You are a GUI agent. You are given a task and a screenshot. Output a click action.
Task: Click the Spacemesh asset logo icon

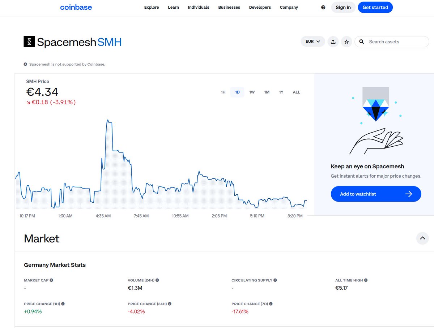point(29,42)
